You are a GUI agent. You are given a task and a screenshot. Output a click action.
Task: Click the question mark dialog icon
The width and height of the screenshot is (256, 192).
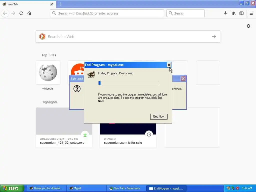tap(77, 89)
